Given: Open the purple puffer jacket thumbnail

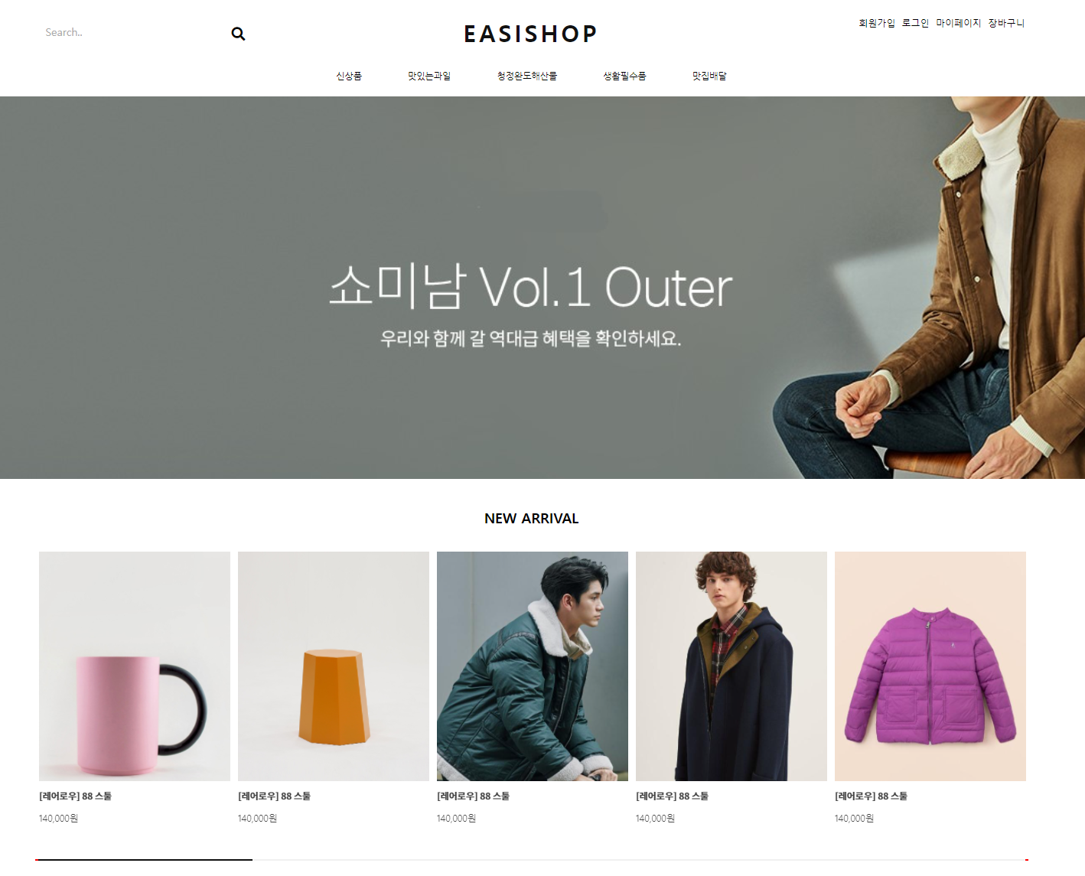Looking at the screenshot, I should tap(930, 666).
